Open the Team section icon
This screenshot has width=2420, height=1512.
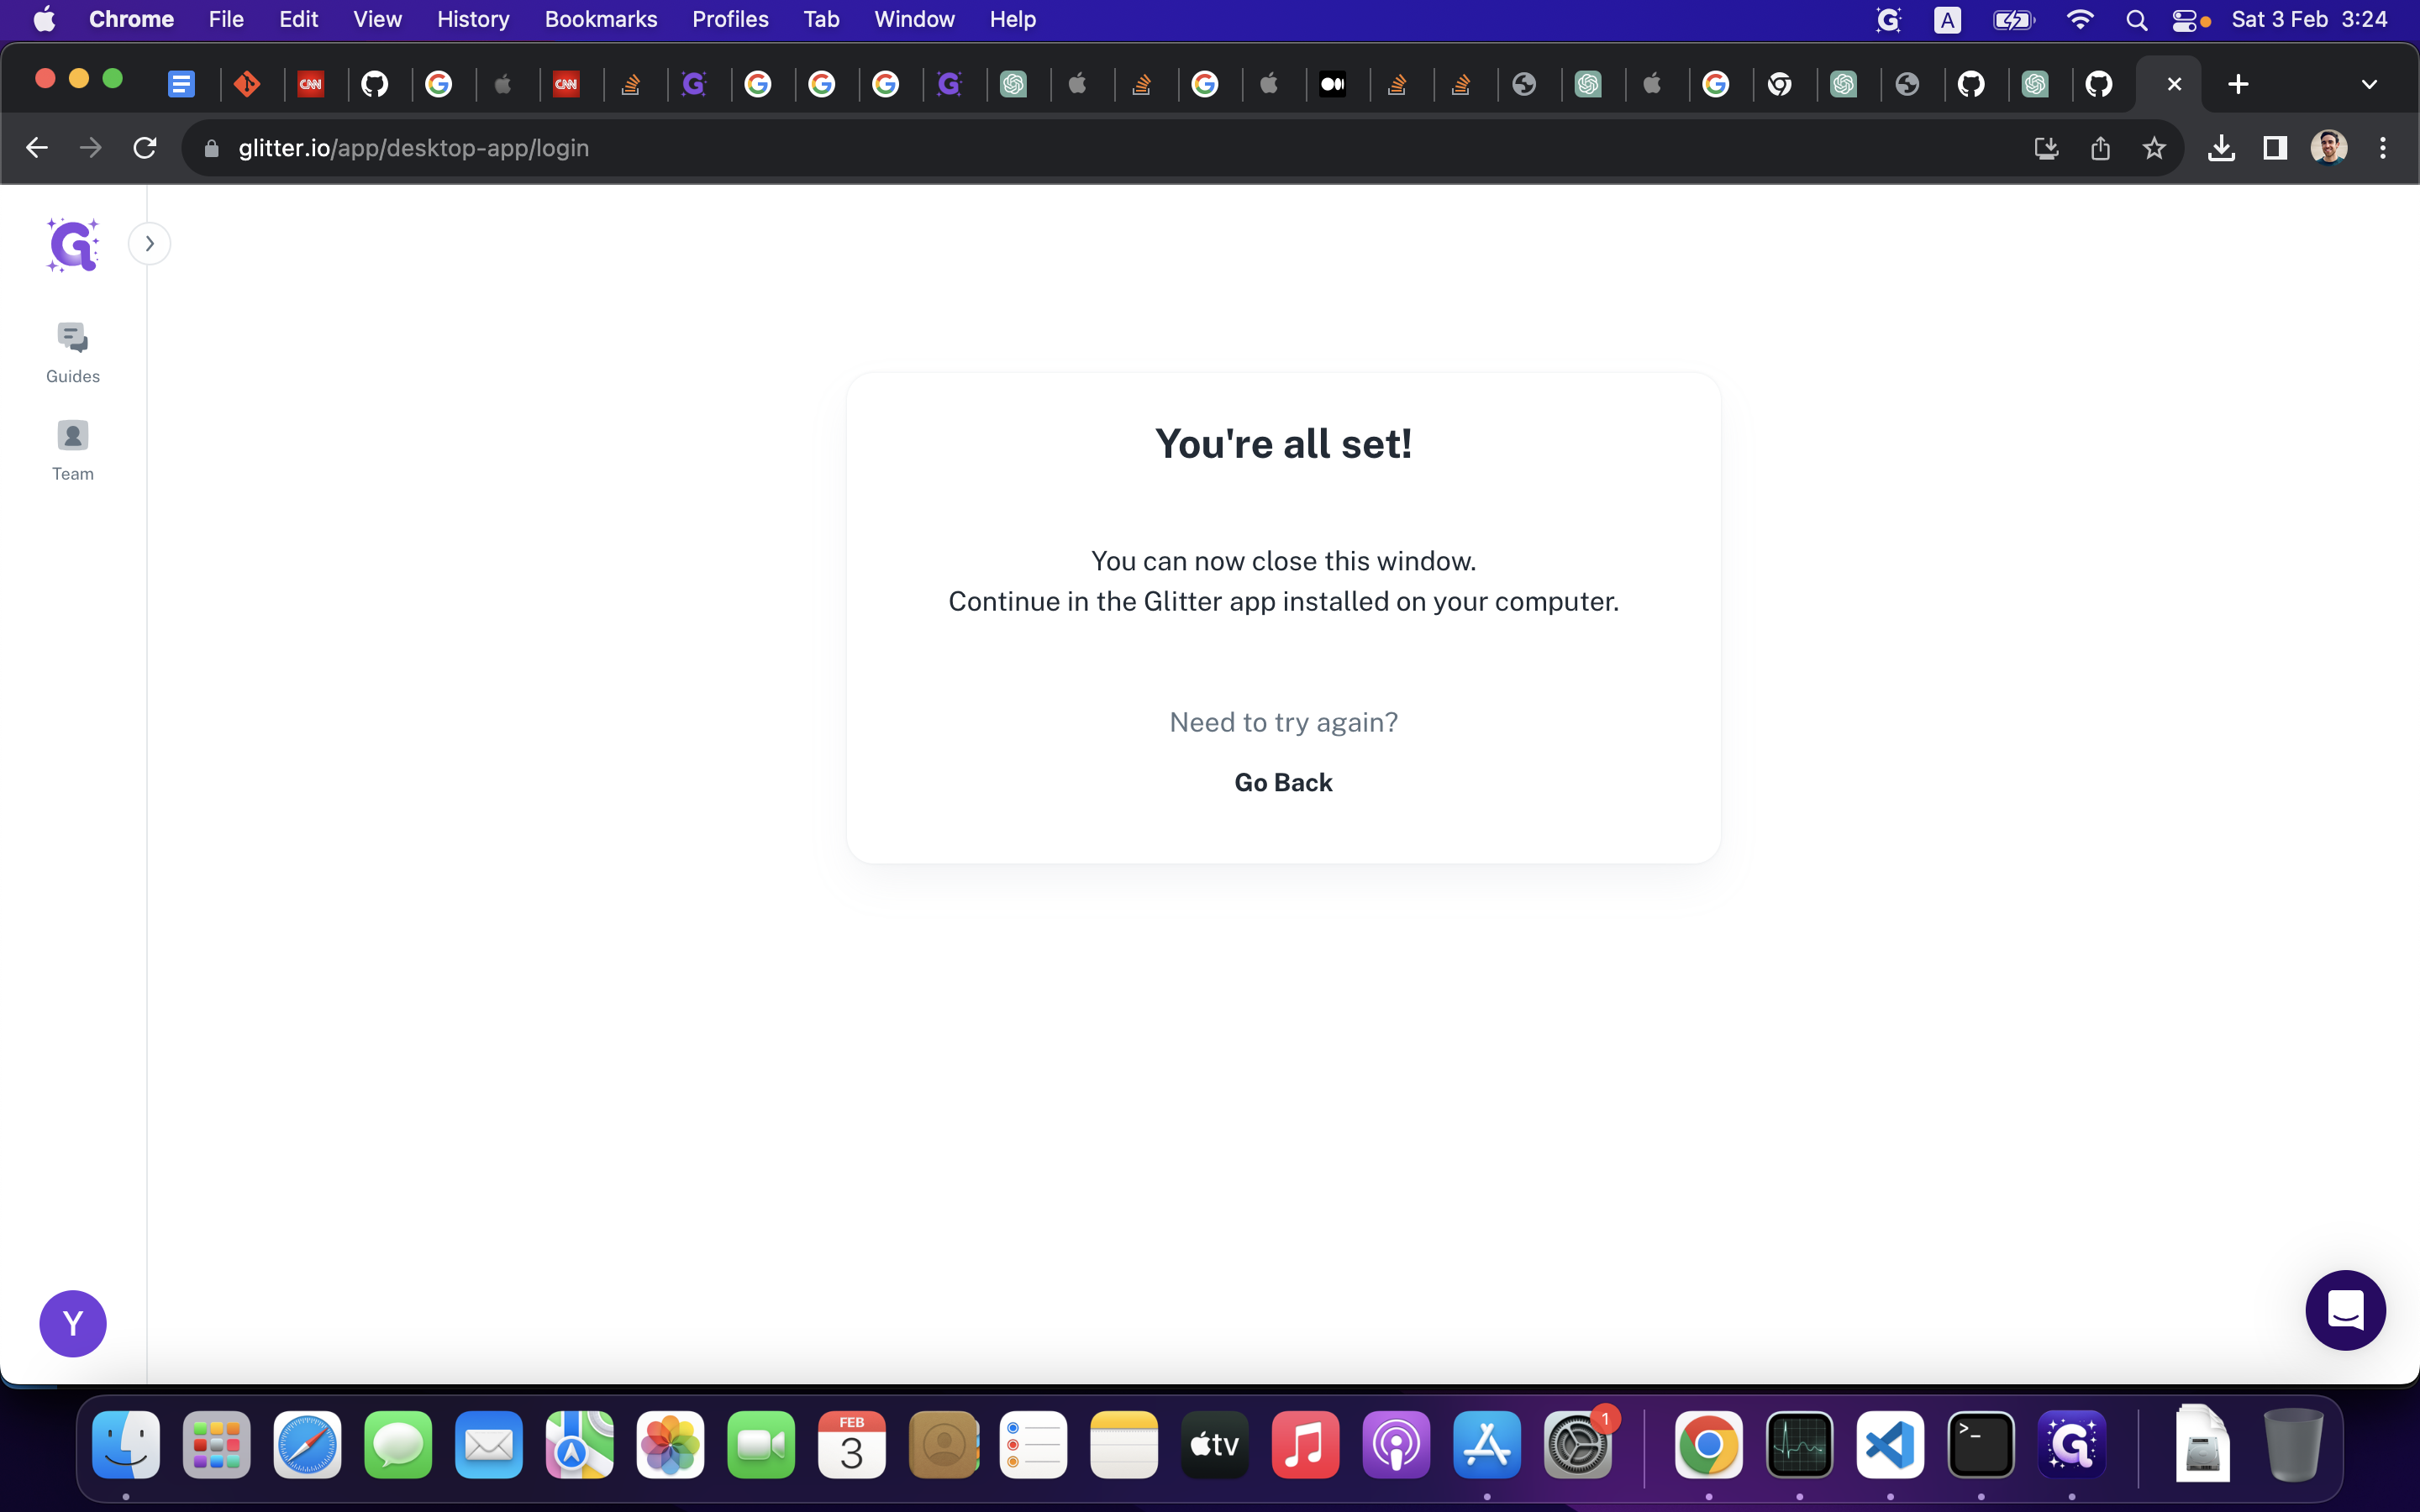pos(73,436)
